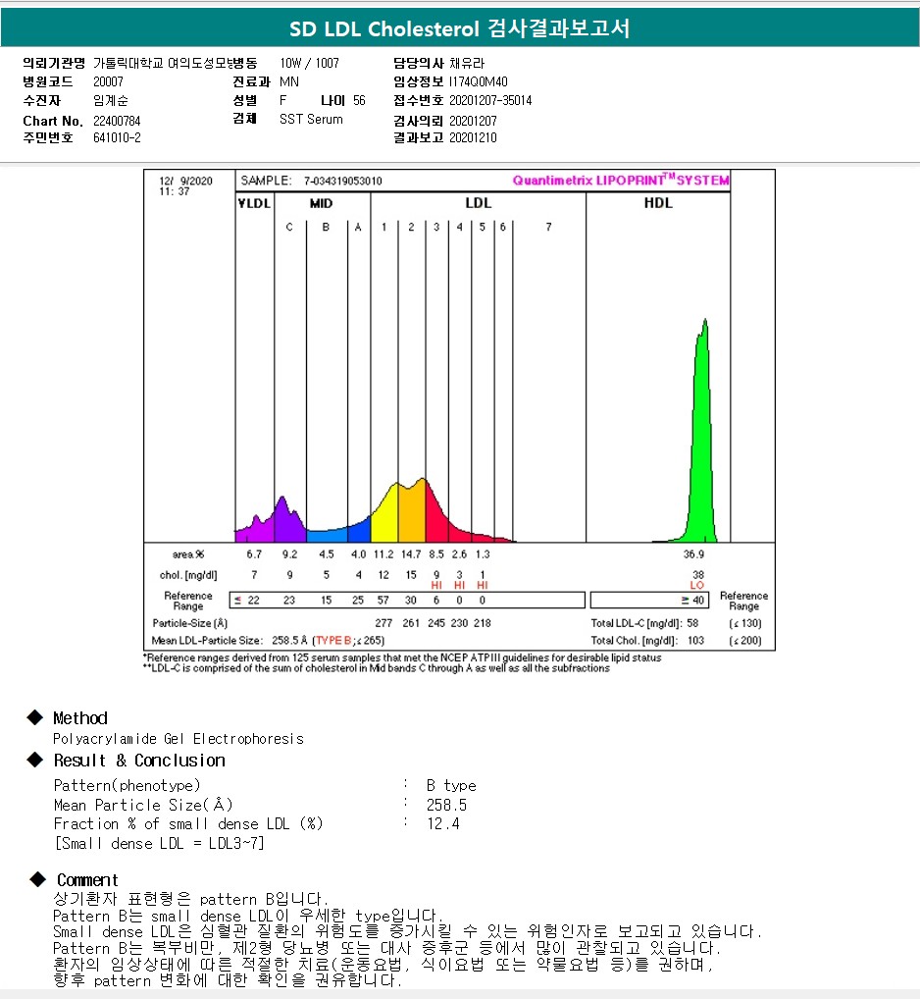Click the HDL reference value '≥ 40'
Screen dimensions: 920x999
click(692, 601)
